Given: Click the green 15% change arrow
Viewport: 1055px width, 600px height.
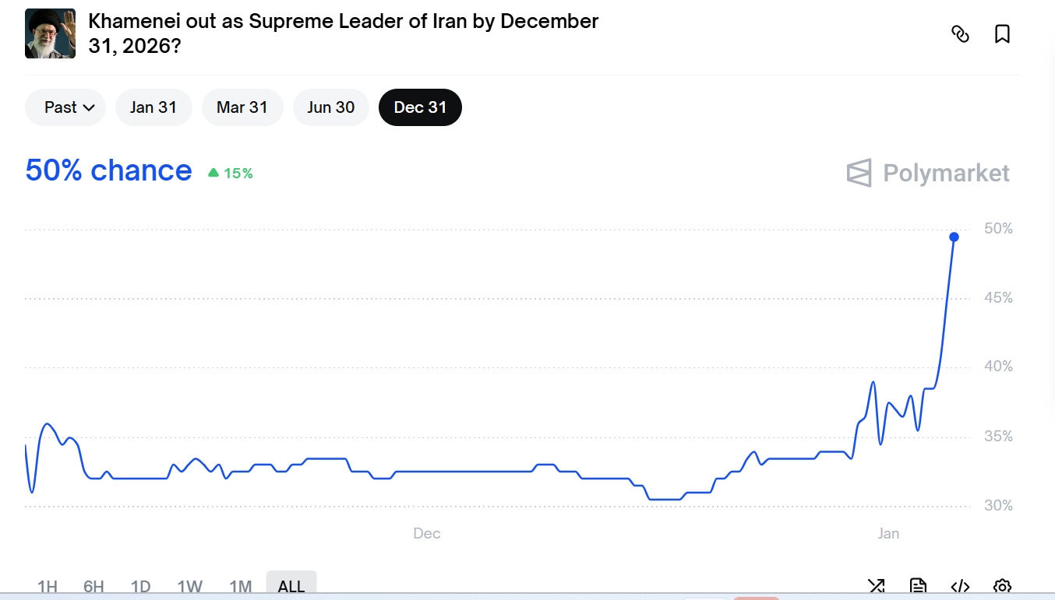Looking at the screenshot, I should [x=213, y=173].
